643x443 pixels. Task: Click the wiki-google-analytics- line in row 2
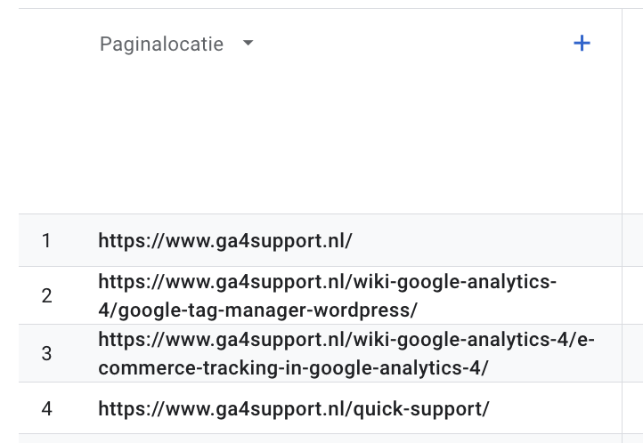pos(327,282)
